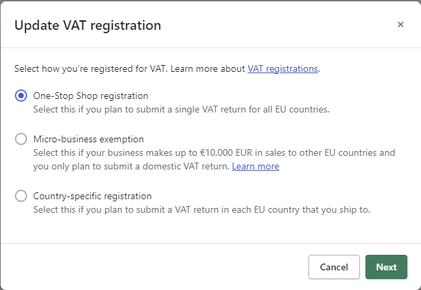421x290 pixels.
Task: Click the One-Stop Shop registration label text
Action: 91,96
